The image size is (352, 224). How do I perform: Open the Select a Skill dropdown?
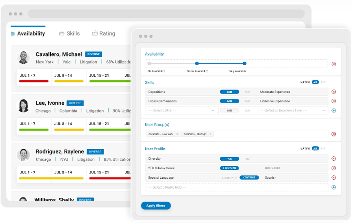pos(181,111)
